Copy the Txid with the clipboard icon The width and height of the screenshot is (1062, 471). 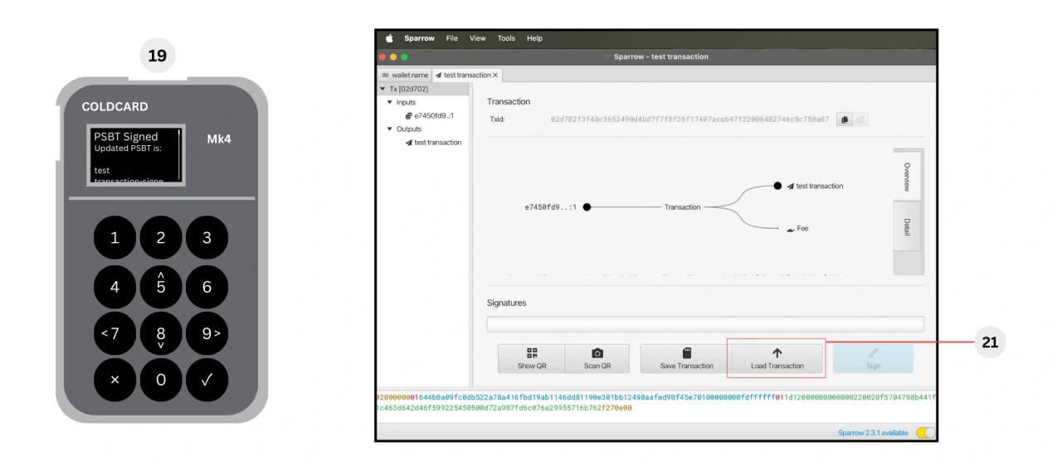845,119
